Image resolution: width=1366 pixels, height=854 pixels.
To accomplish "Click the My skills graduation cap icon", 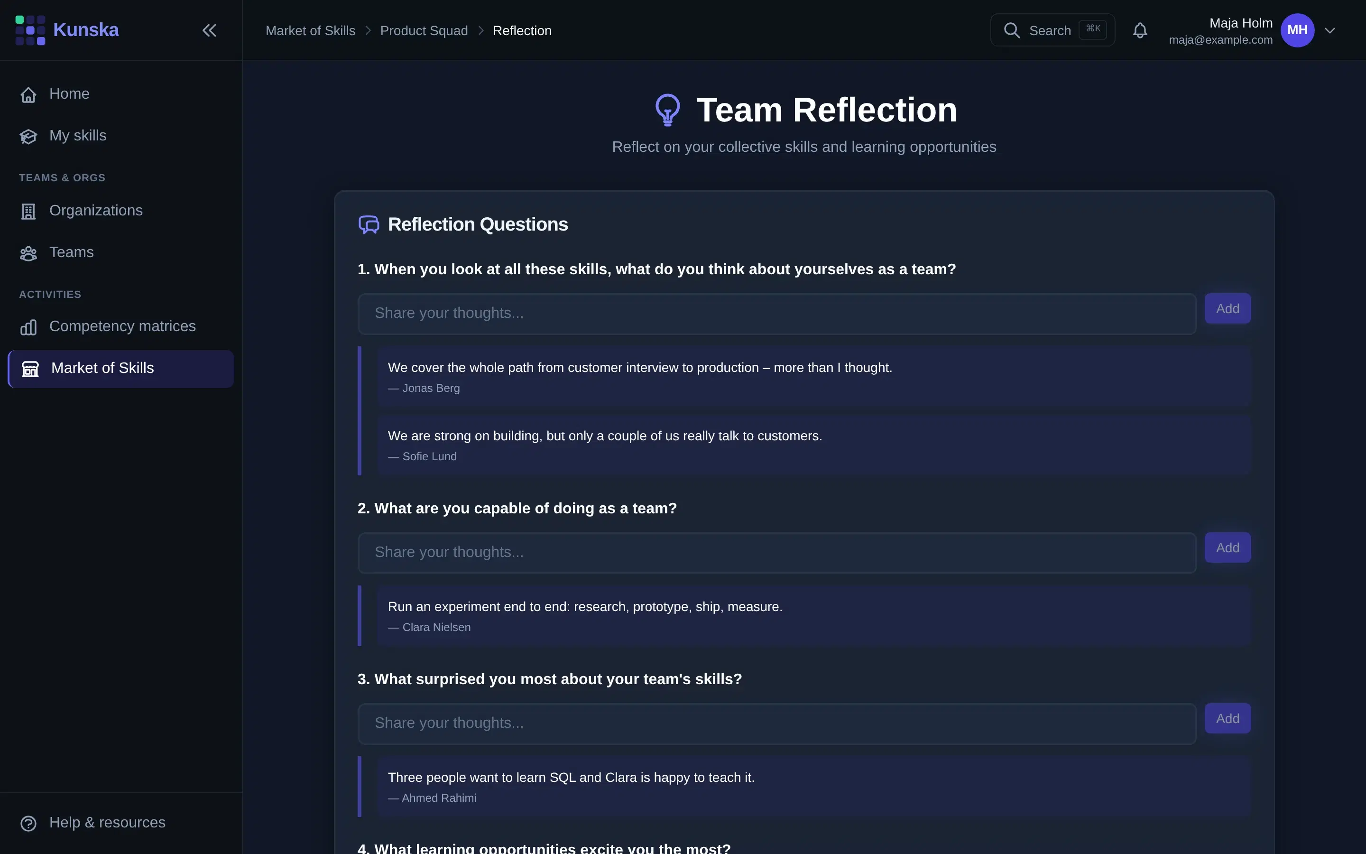I will 28,136.
